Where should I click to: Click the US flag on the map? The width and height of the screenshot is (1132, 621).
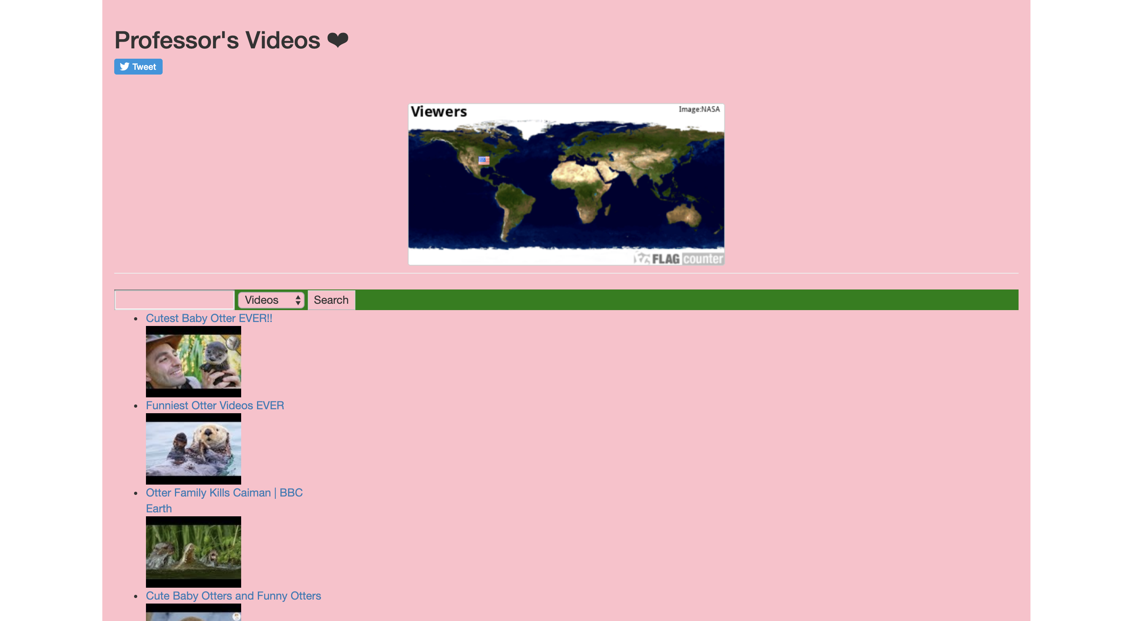(484, 161)
